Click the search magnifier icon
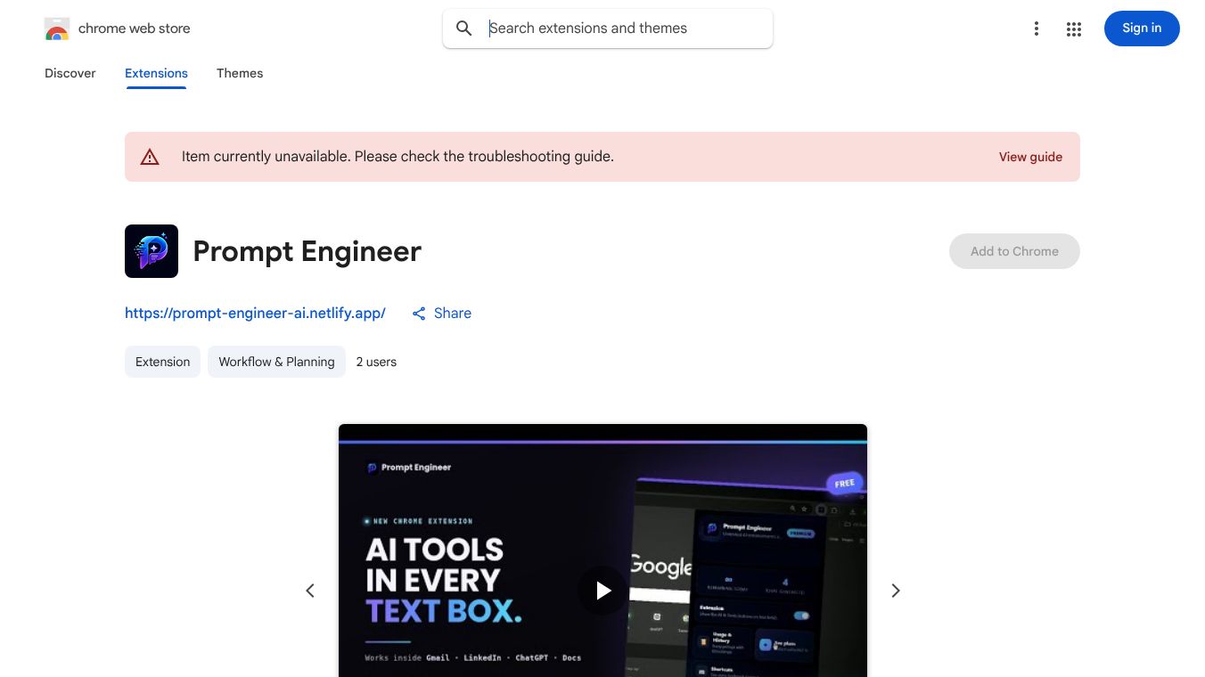 point(464,29)
